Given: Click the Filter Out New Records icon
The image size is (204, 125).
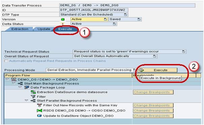Looking at the screenshot, I should [39, 105].
